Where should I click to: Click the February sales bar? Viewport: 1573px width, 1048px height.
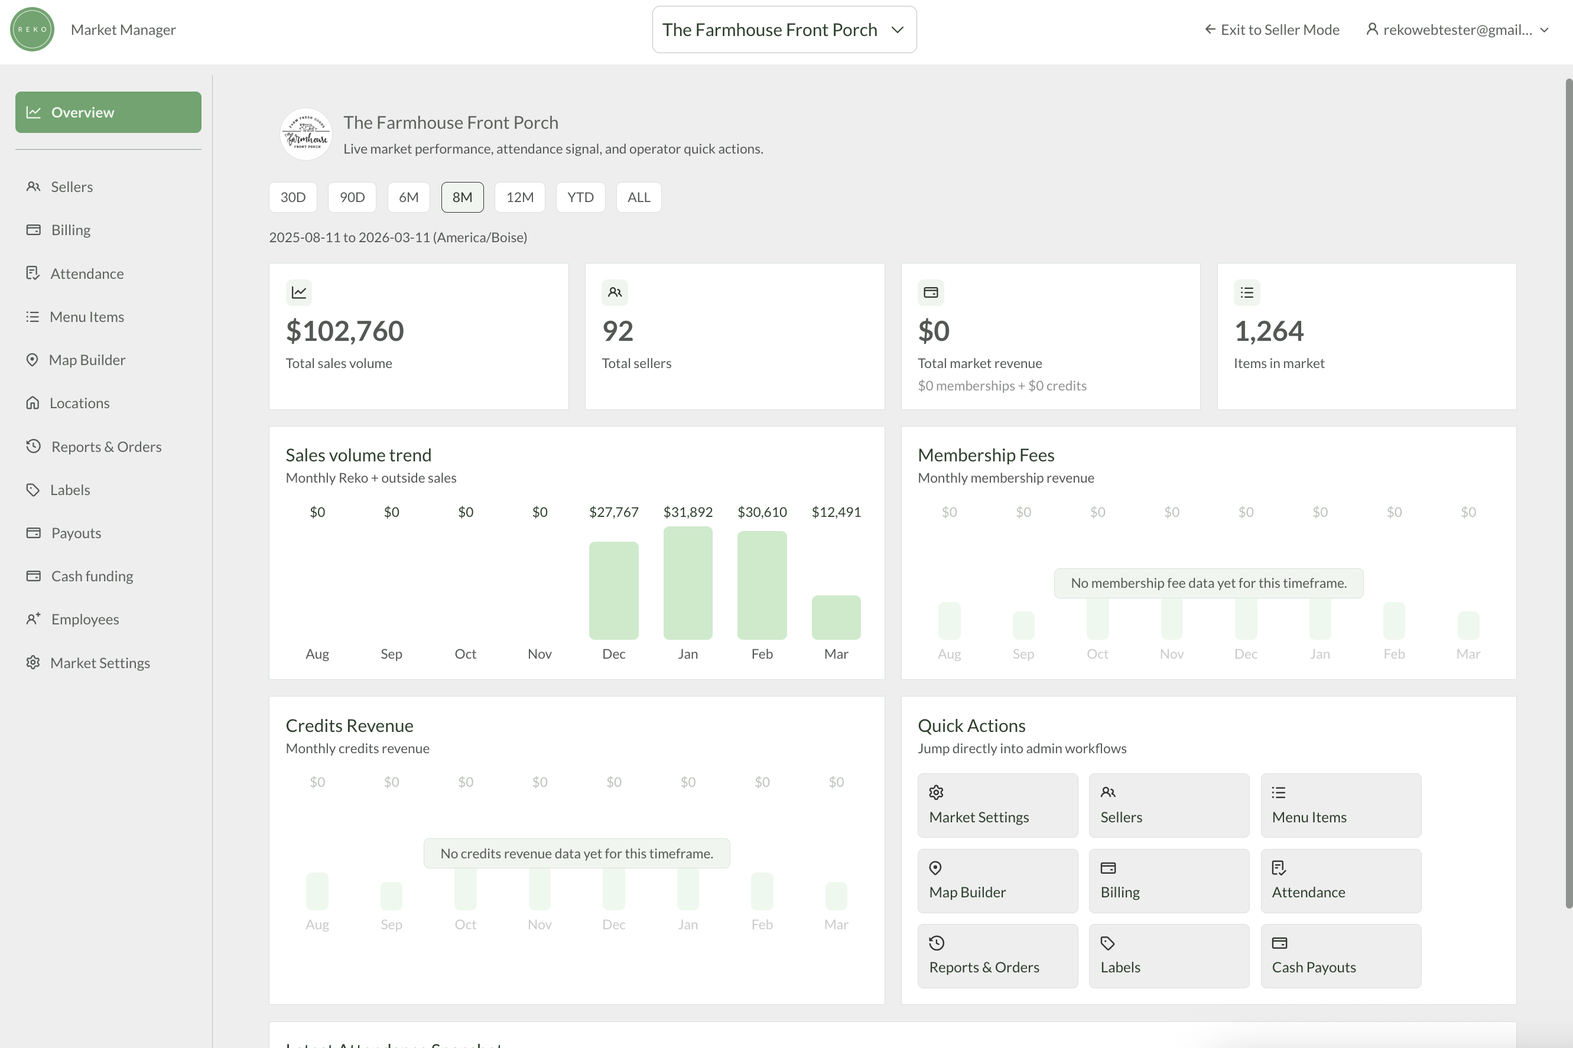(x=762, y=585)
